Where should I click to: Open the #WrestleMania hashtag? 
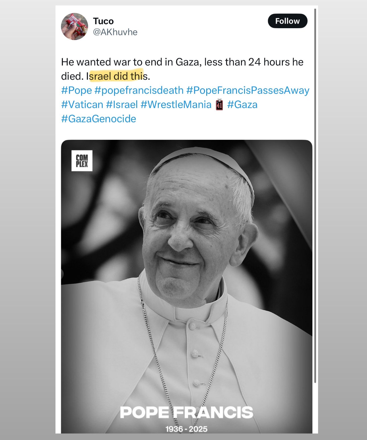176,104
